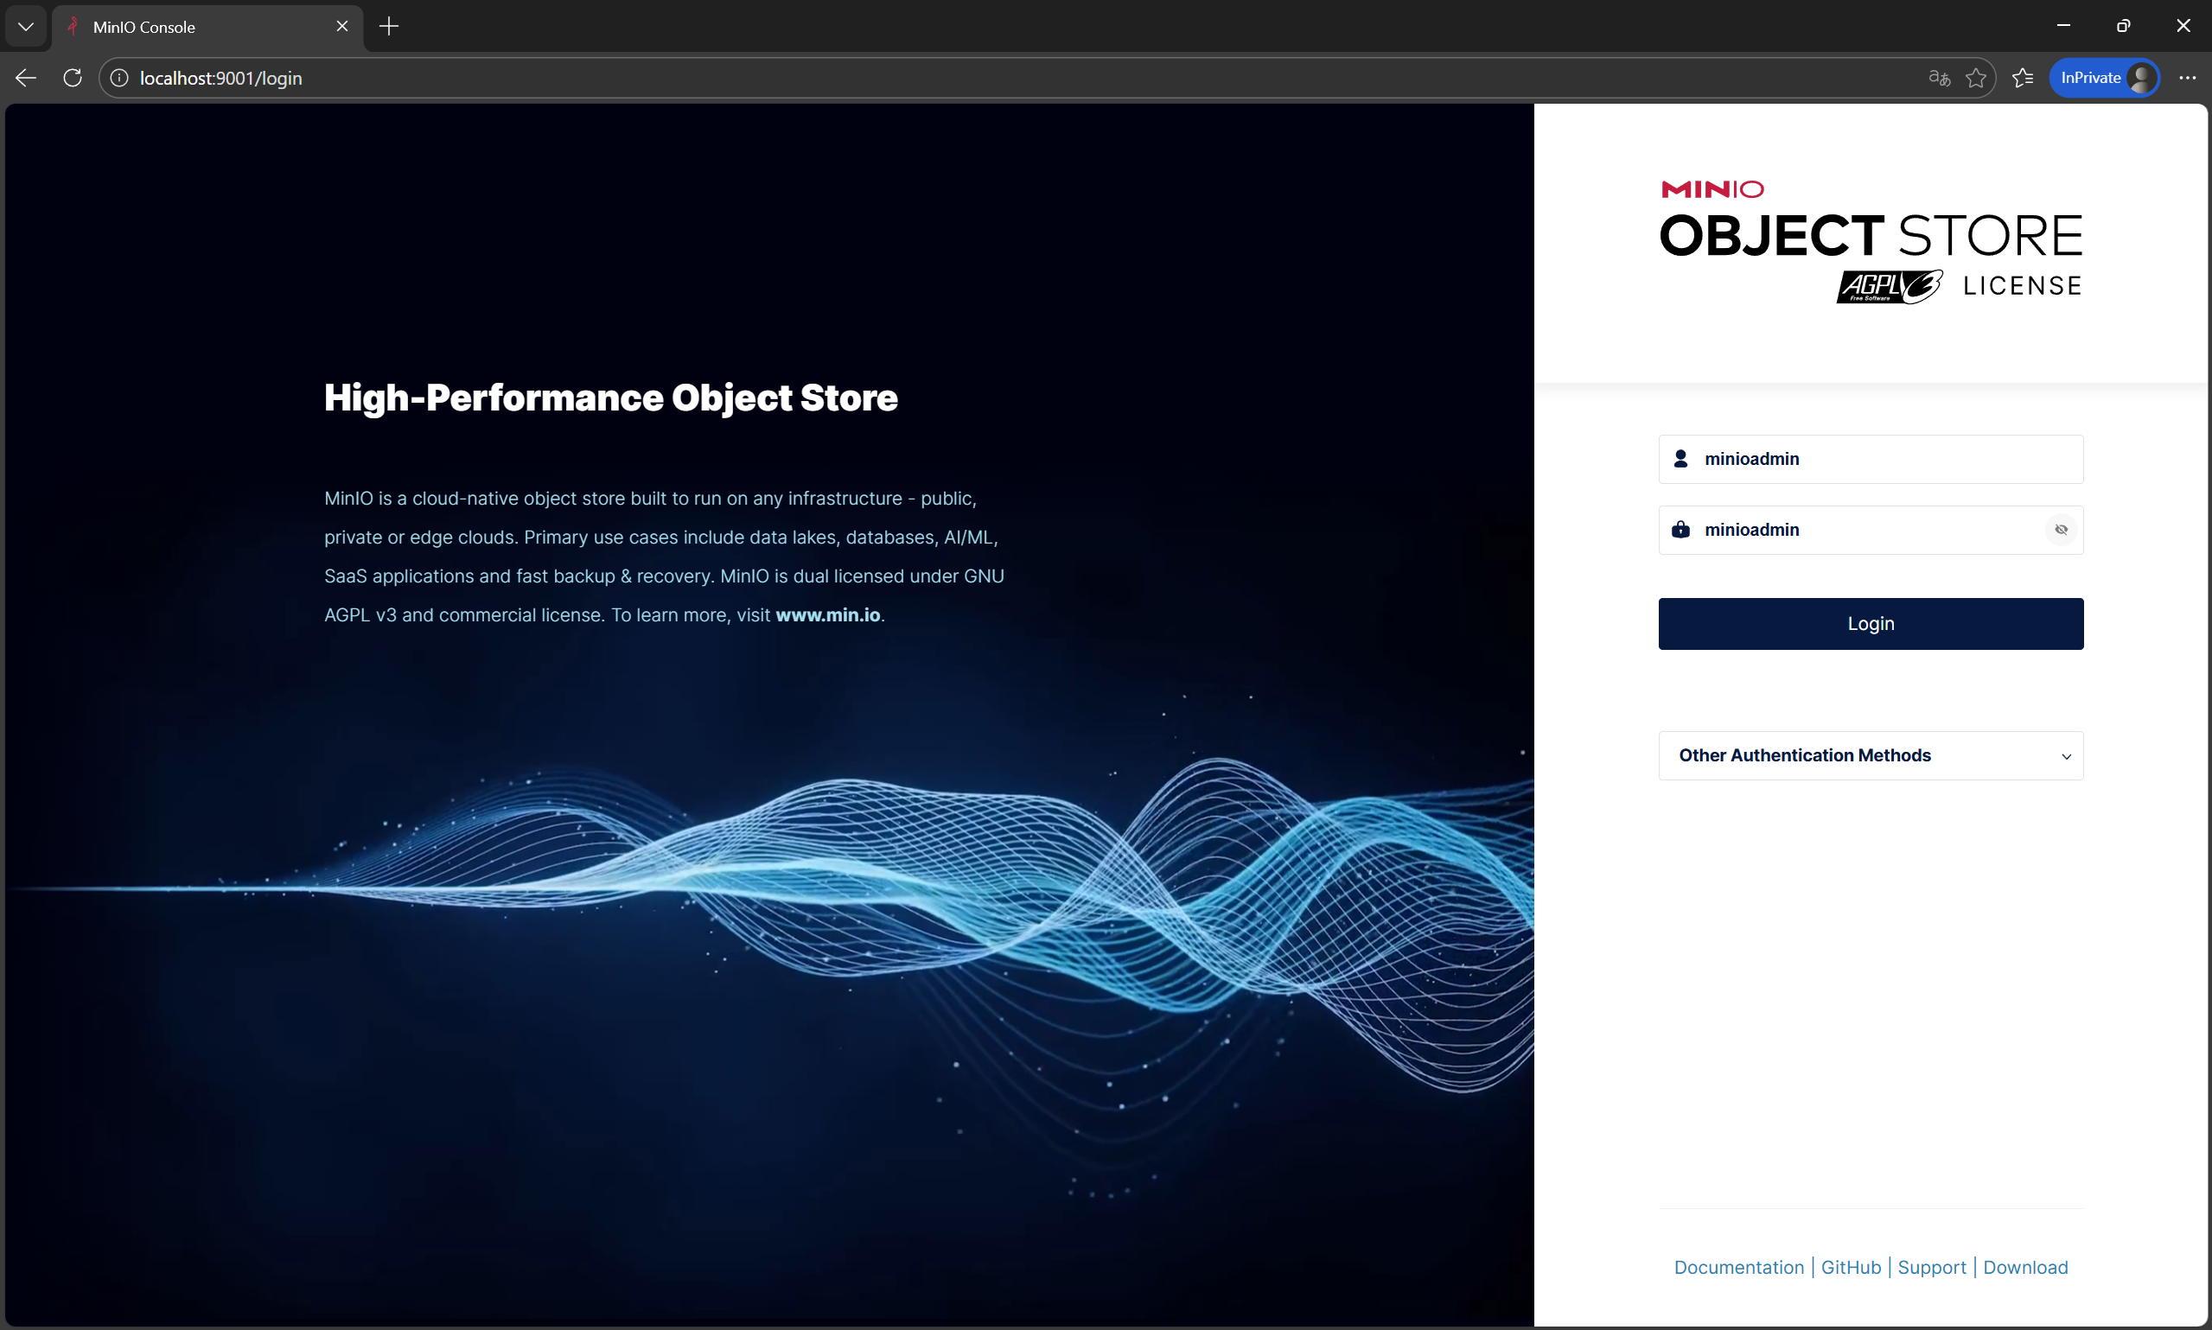Toggle password visibility eye icon
This screenshot has height=1330, width=2212.
point(2061,530)
